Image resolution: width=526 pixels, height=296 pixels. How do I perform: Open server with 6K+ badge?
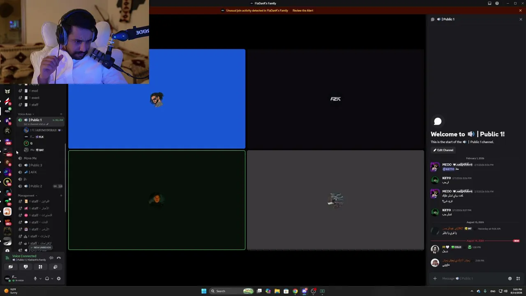[7, 152]
